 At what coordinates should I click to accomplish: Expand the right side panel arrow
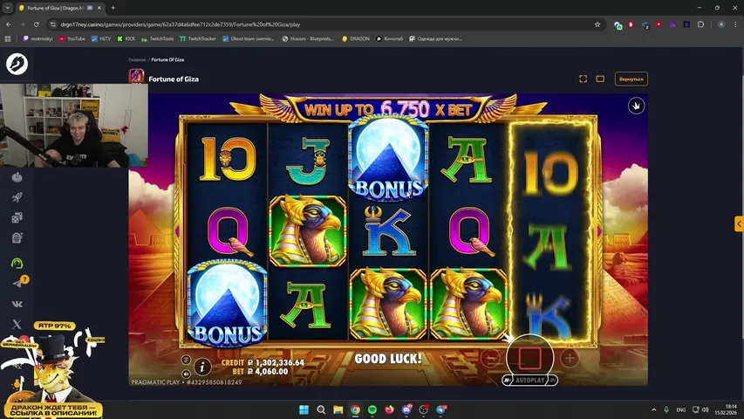[738, 224]
